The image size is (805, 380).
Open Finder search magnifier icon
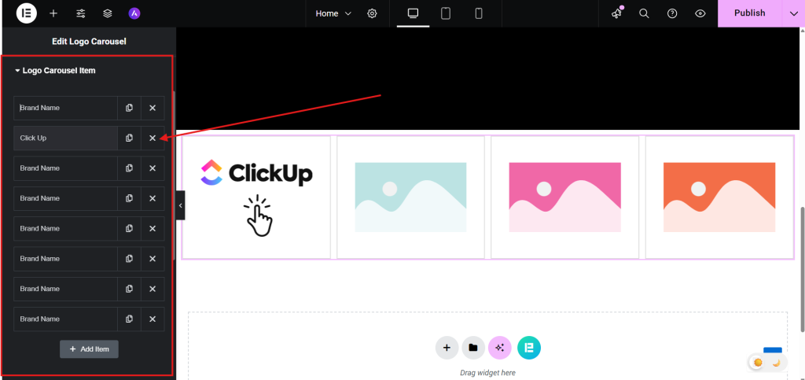[644, 13]
